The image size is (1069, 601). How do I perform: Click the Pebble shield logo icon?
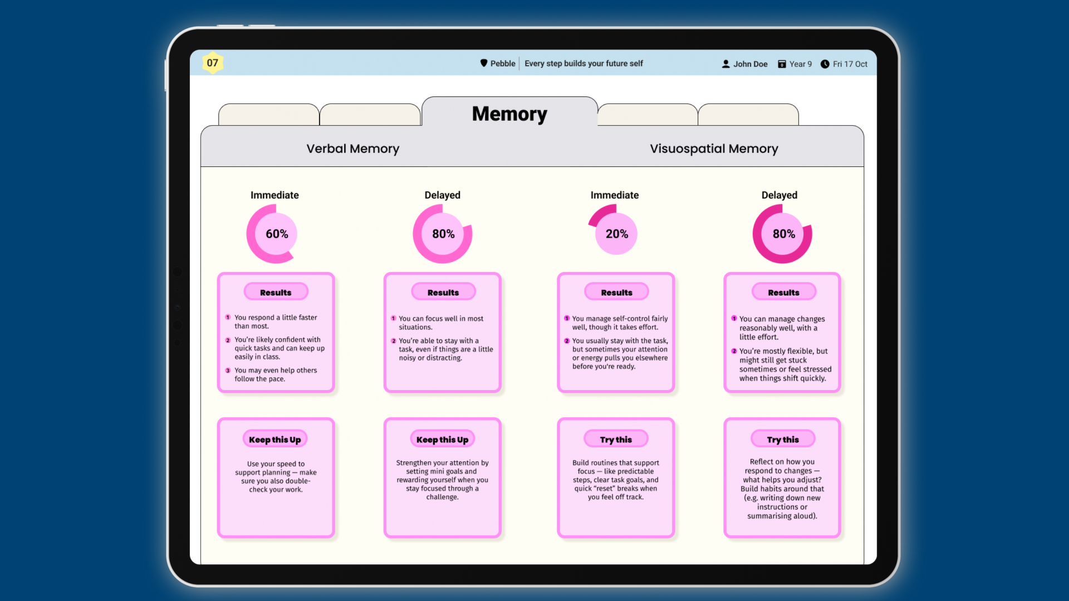click(x=484, y=63)
